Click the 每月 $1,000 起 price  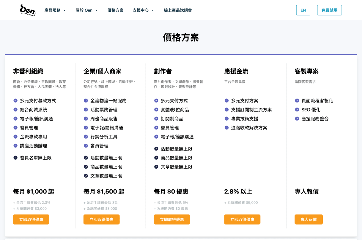[34, 192]
